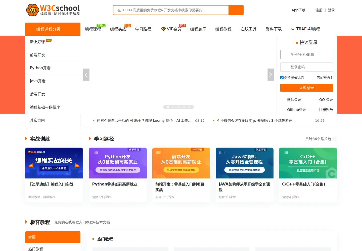Focus the 学号/手机/邮箱 field

click(307, 54)
